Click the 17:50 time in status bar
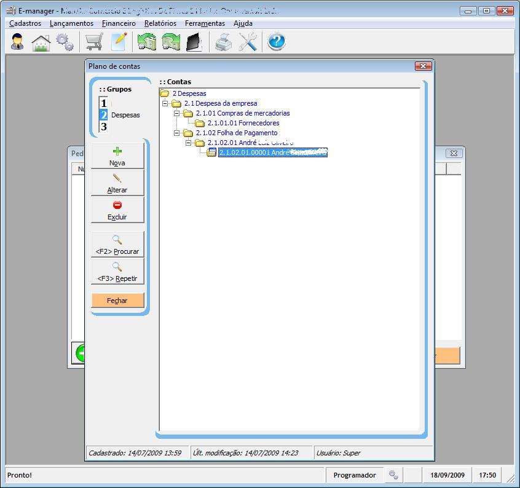The image size is (520, 488). coord(487,475)
